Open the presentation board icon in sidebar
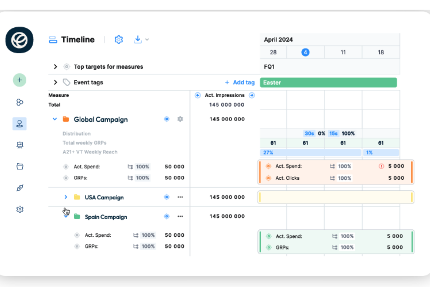The height and width of the screenshot is (287, 430). (19, 145)
